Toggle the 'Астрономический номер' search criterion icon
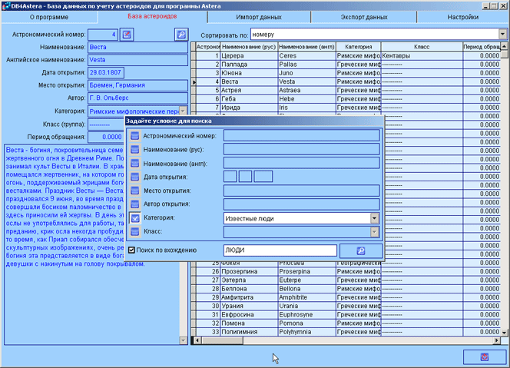This screenshot has width=510, height=368. point(135,136)
